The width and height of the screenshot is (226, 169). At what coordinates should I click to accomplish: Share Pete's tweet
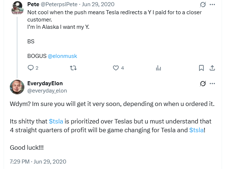(213, 68)
